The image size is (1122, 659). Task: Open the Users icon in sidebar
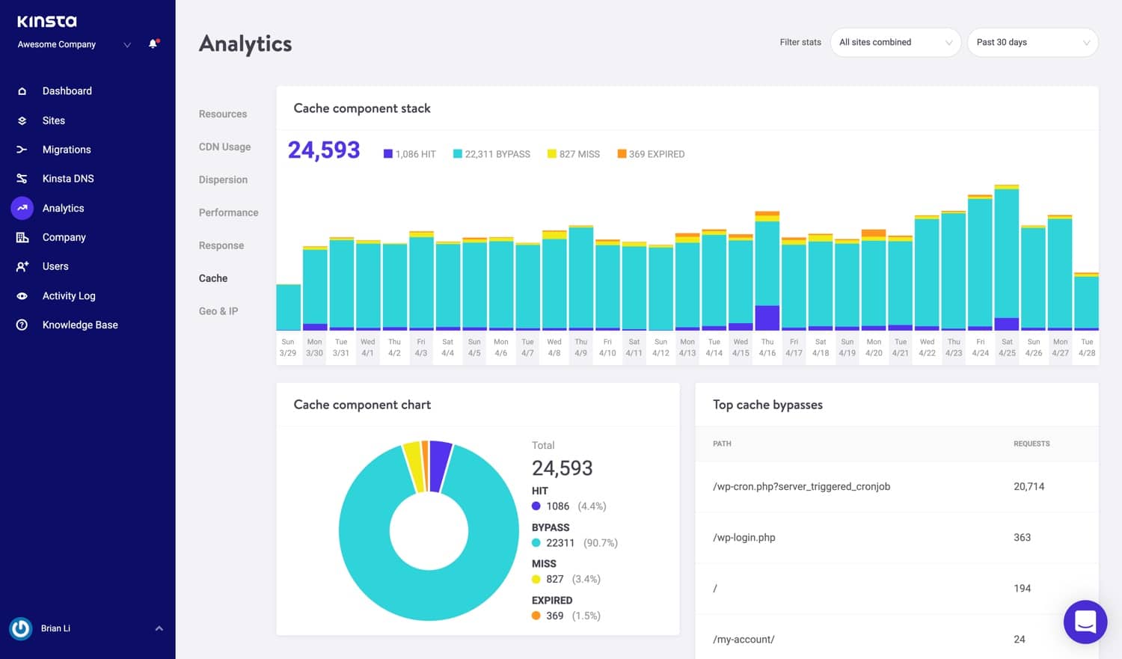[x=22, y=266]
